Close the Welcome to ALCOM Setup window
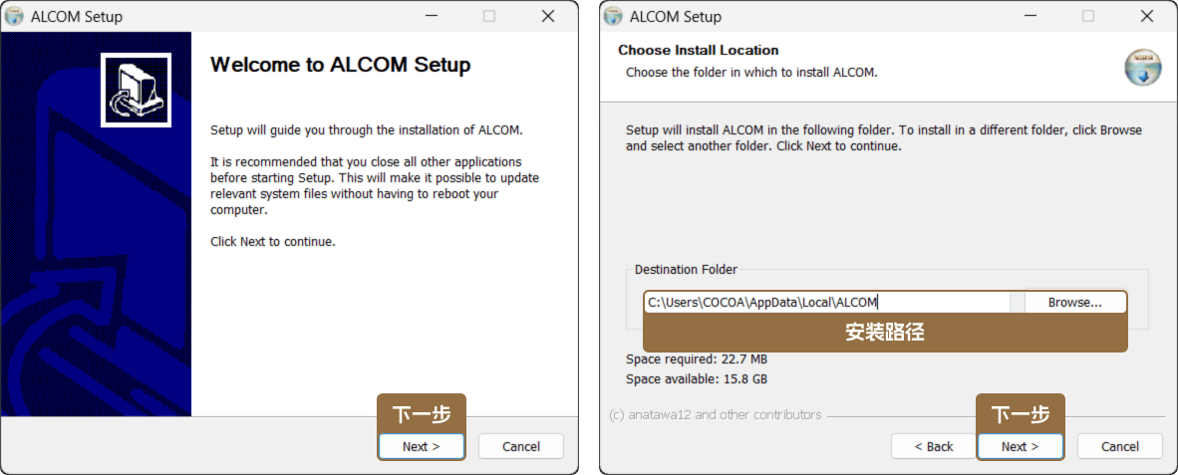Viewport: 1178px width, 475px height. [548, 17]
